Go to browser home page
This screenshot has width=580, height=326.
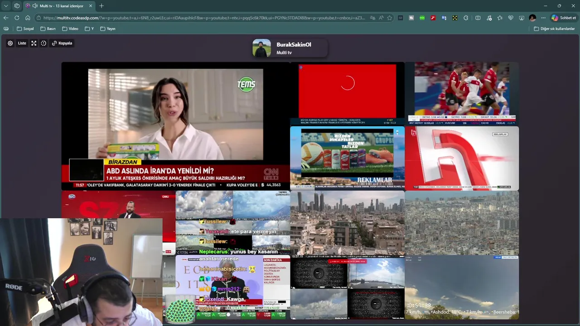28,18
